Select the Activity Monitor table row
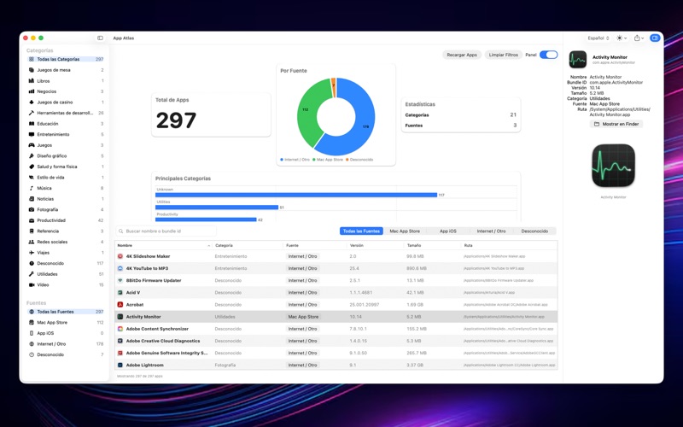The image size is (683, 427). coord(336,317)
